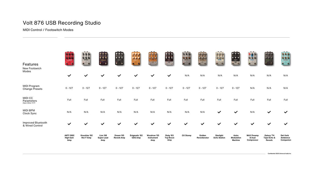Click the MIDI Control / Footswitch Modes subtitle
The image size is (313, 176).
click(48, 30)
